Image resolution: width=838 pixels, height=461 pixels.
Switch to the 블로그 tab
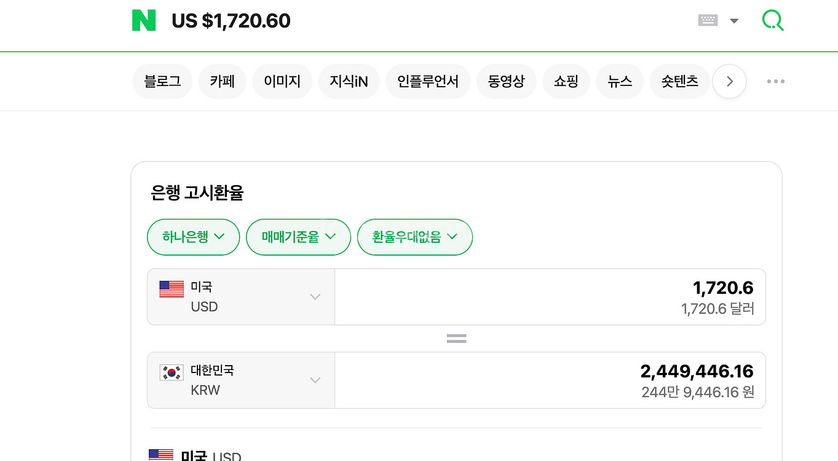pyautogui.click(x=162, y=81)
